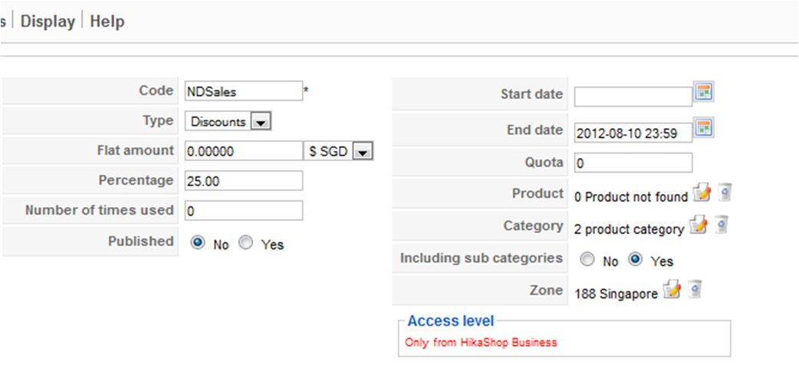Open the Help menu

point(107,21)
